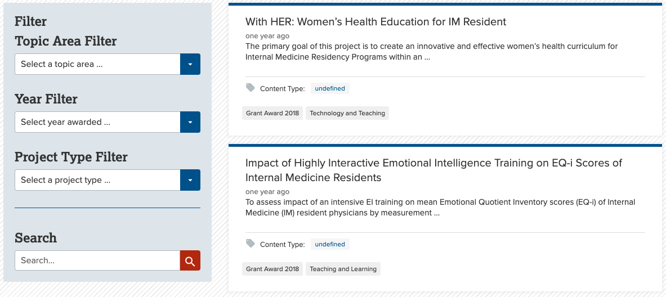Image resolution: width=666 pixels, height=297 pixels.
Task: Click 'Grant Award 2018' tag in first card
Action: pyautogui.click(x=272, y=113)
